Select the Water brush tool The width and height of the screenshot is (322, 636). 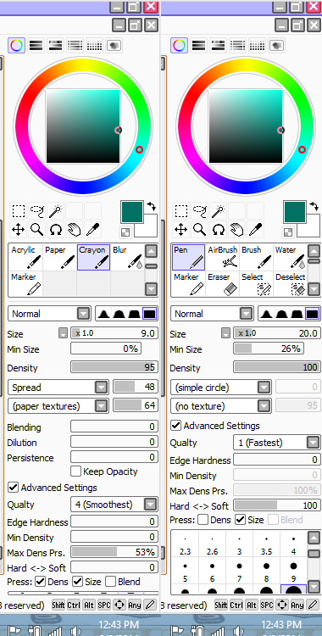(290, 257)
